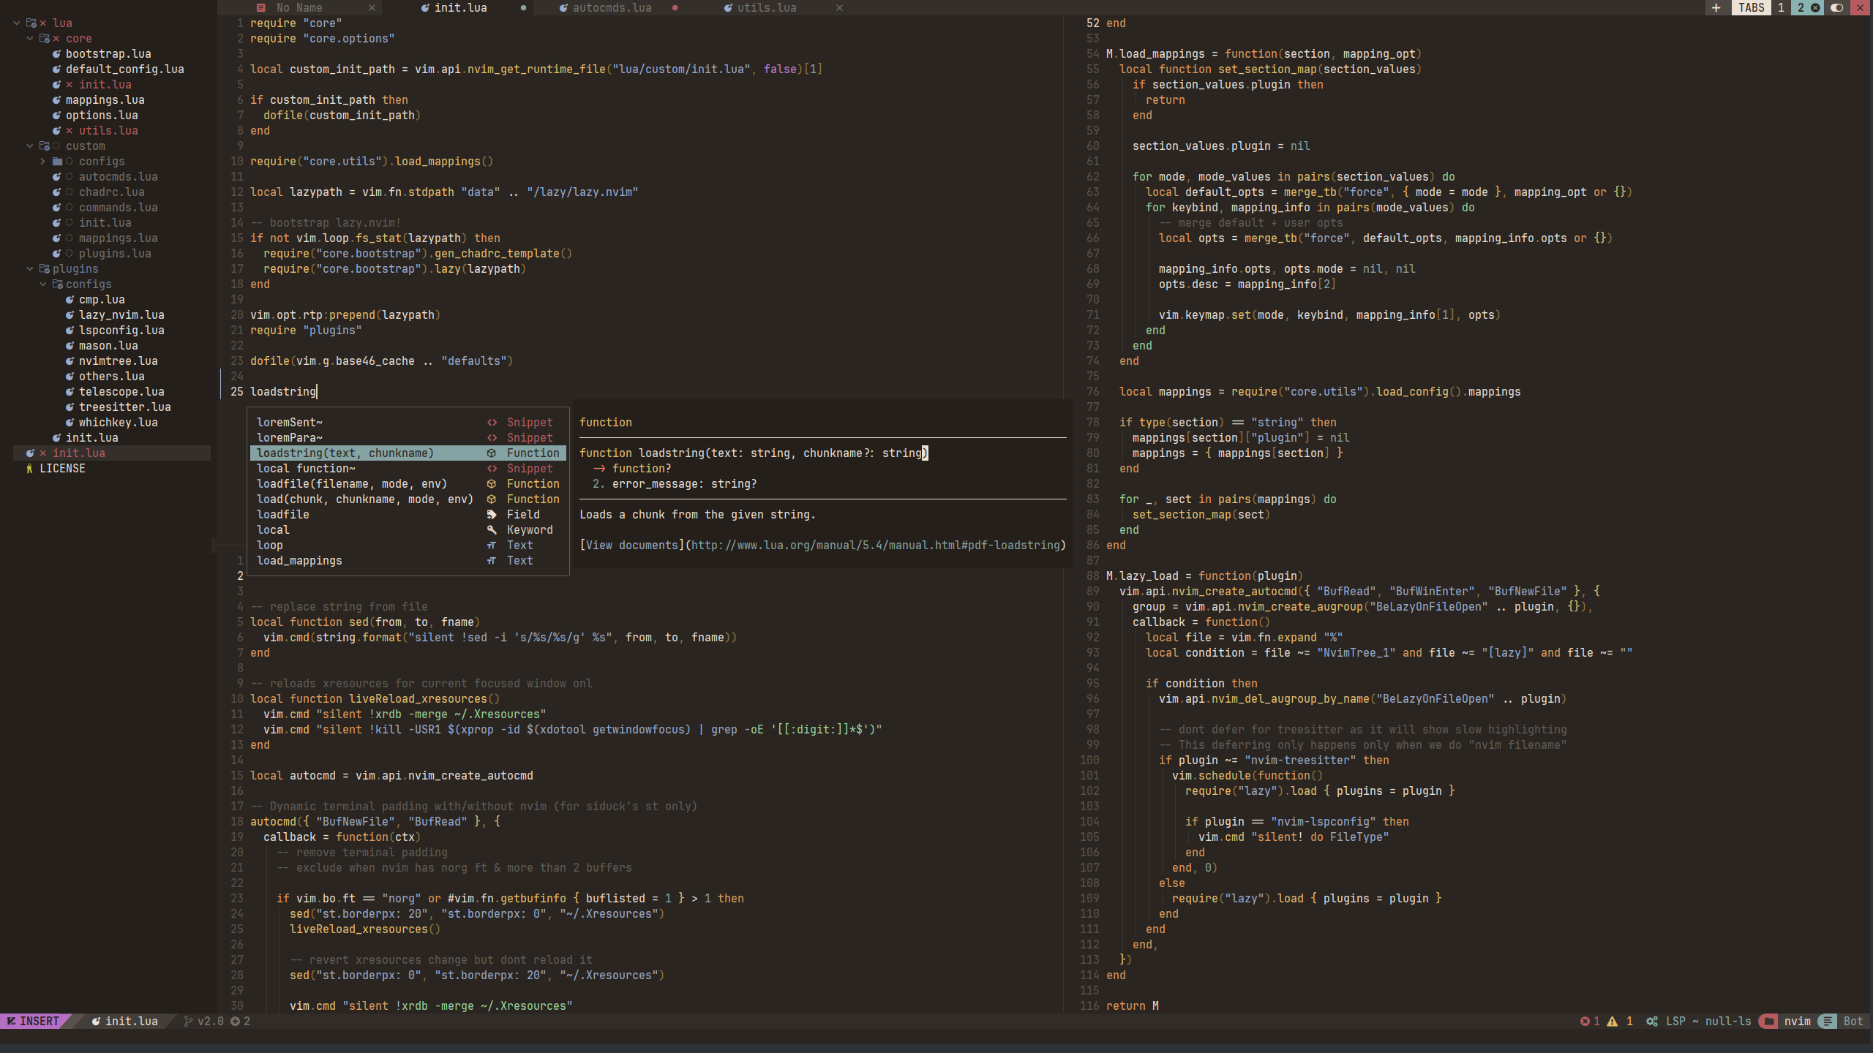Screen dimensions: 1873x1053
Task: Click the warning triangle icon in statusline
Action: 1613,1021
